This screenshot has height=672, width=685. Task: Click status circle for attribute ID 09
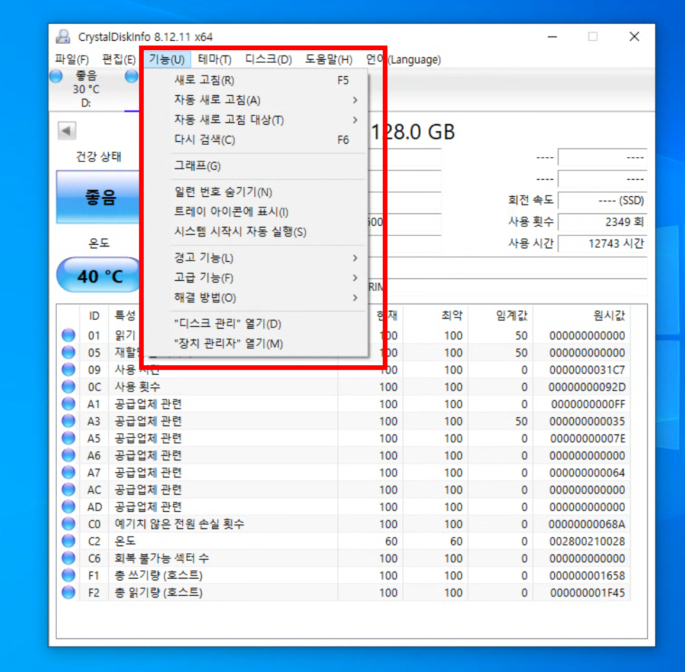coord(69,369)
